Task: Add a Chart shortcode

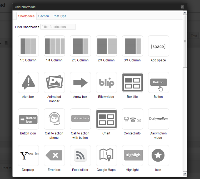Action: pos(106,119)
